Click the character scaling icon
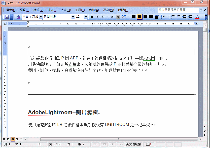Screen dimensions: 210x148 click(124, 17)
